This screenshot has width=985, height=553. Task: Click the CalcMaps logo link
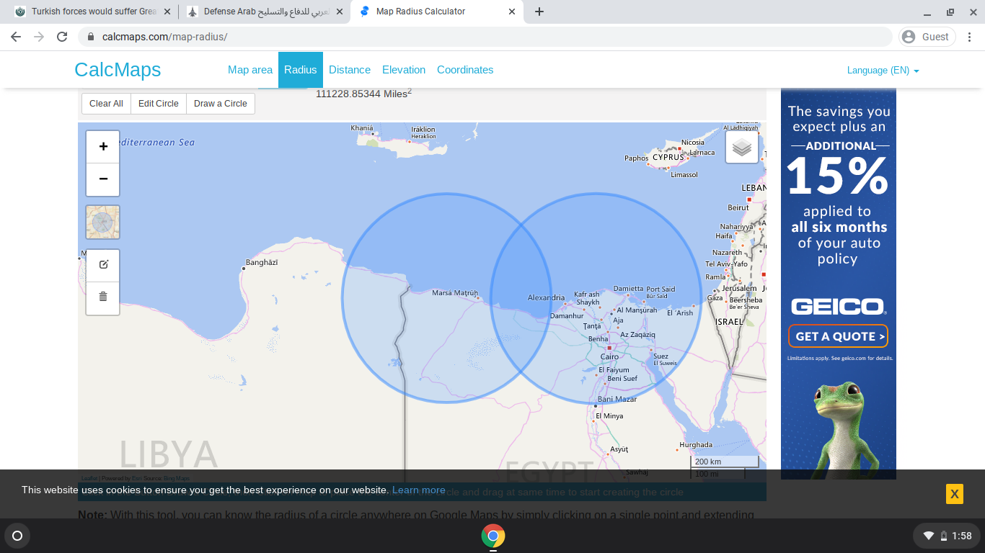118,70
